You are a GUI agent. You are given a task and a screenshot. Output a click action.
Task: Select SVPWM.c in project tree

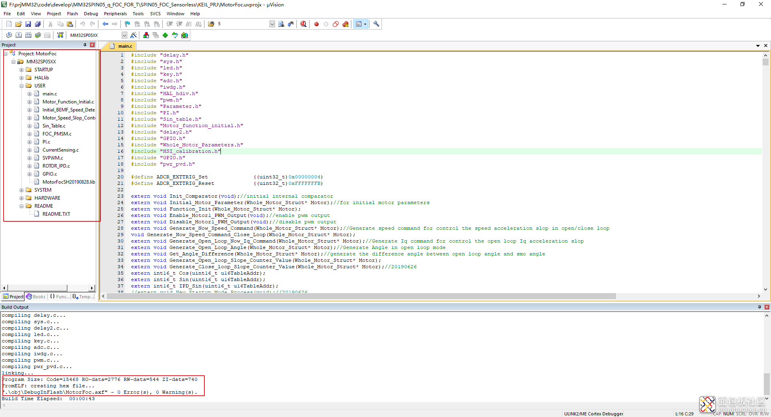click(53, 158)
